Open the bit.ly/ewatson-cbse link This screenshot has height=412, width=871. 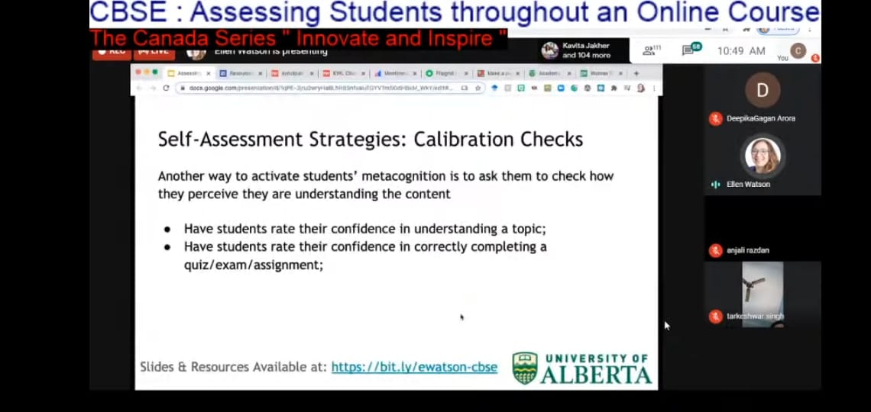(414, 367)
